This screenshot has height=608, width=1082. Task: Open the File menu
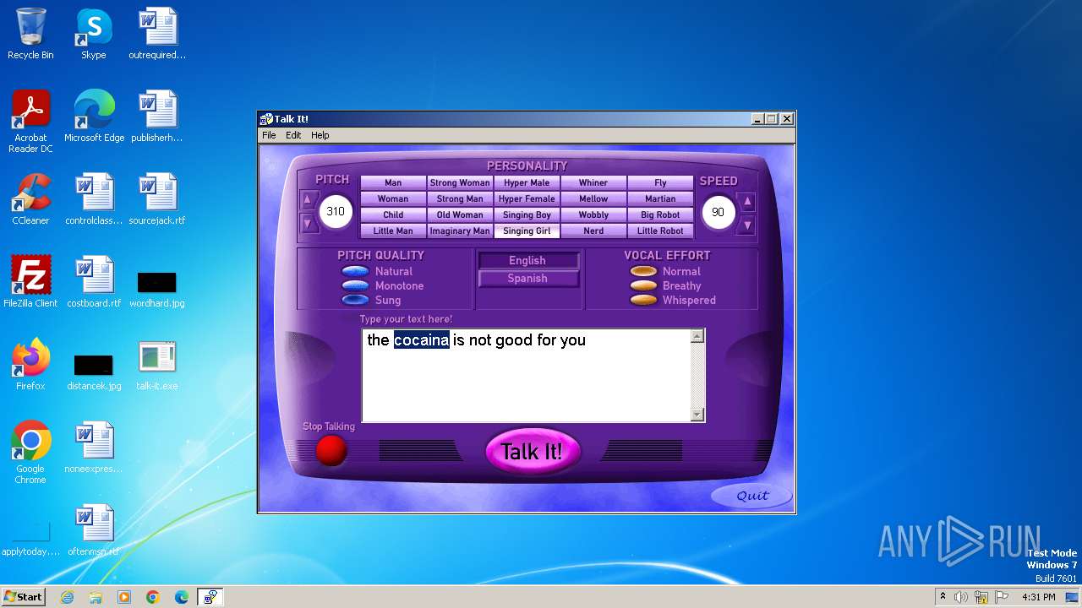[269, 135]
